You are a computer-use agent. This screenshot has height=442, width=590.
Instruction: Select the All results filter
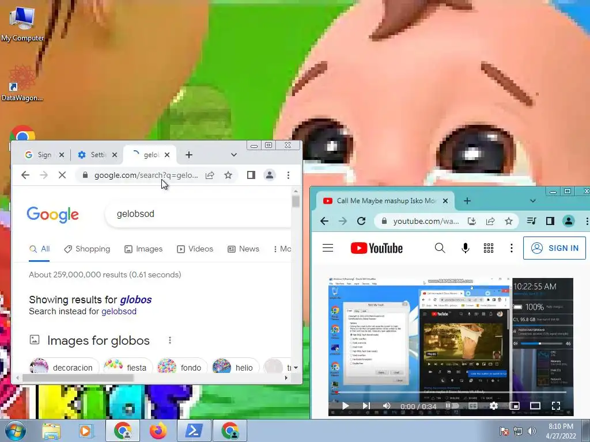[x=40, y=249]
